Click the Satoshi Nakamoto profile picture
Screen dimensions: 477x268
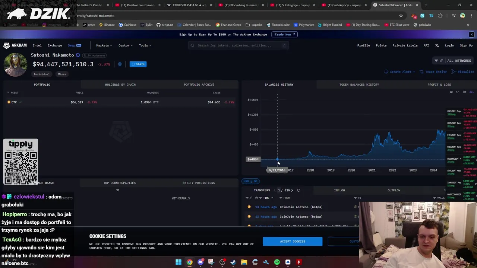[15, 64]
